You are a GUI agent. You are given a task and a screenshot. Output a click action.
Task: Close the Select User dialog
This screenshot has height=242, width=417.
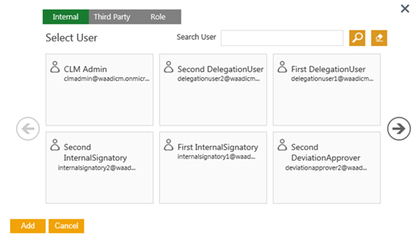(404, 8)
